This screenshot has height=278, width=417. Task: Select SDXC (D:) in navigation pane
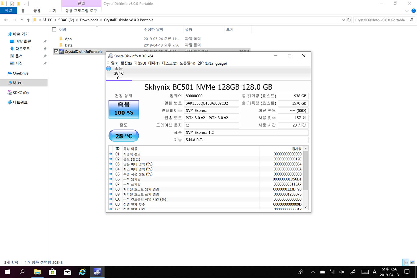pos(21,93)
